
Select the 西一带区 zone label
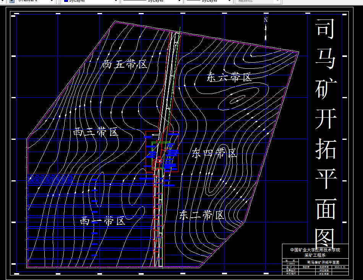[x=102, y=221]
